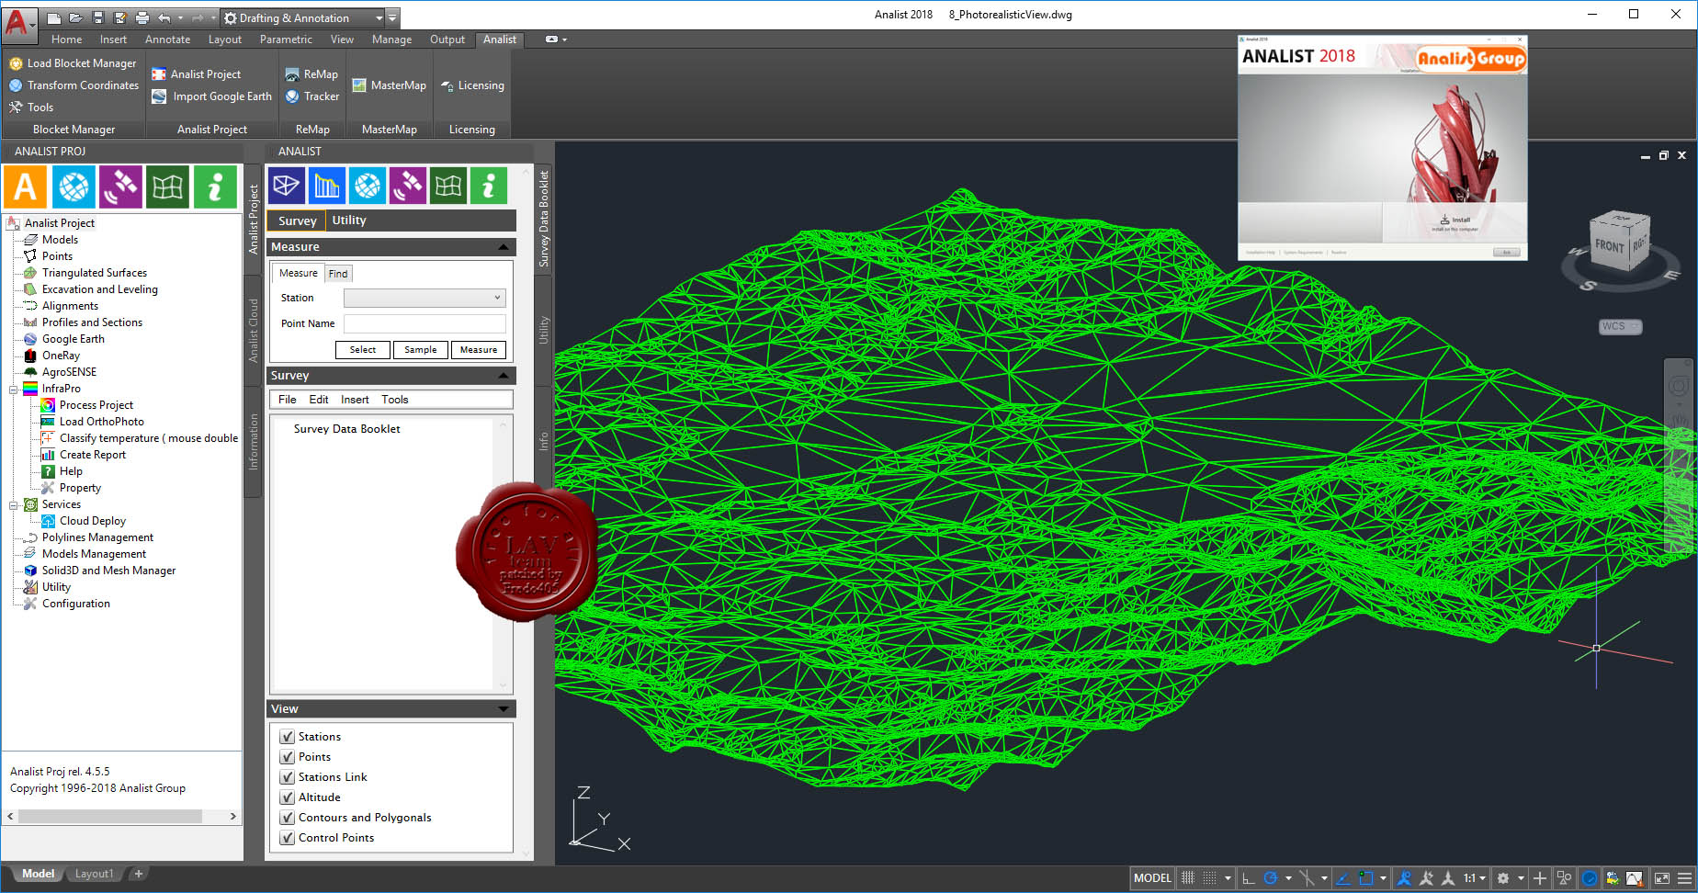Collapse the Measure section
Viewport: 1698px width, 893px height.
click(x=504, y=247)
